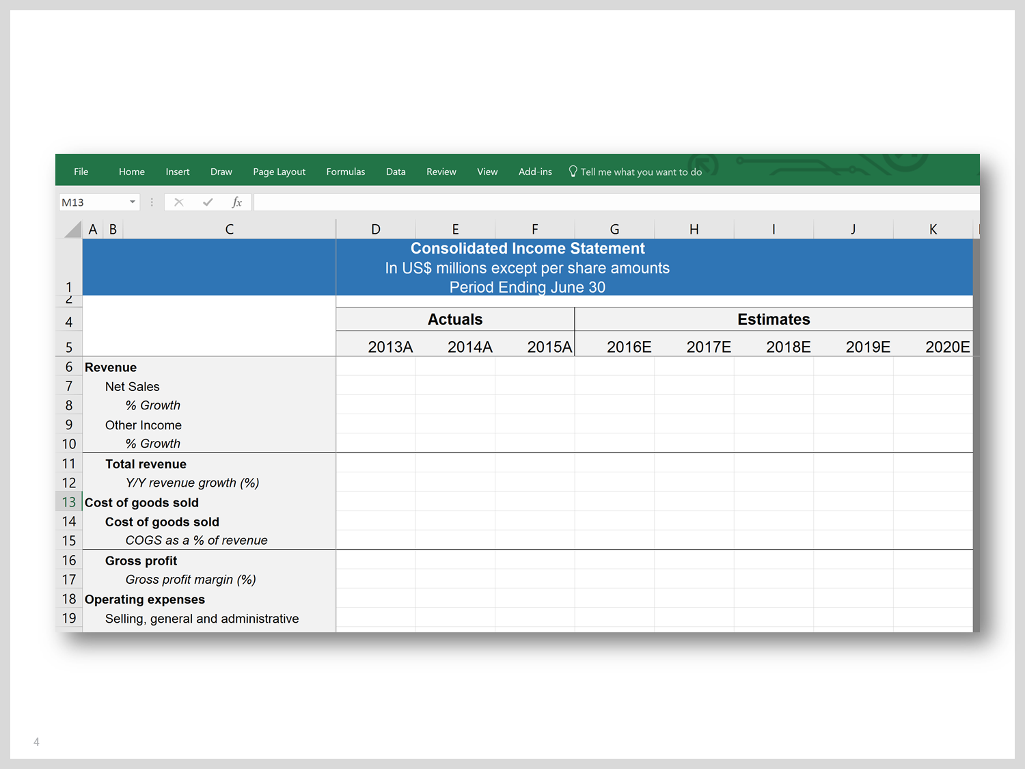Screen dimensions: 1025x769
Task: Select row 19 header
Action: coord(69,618)
